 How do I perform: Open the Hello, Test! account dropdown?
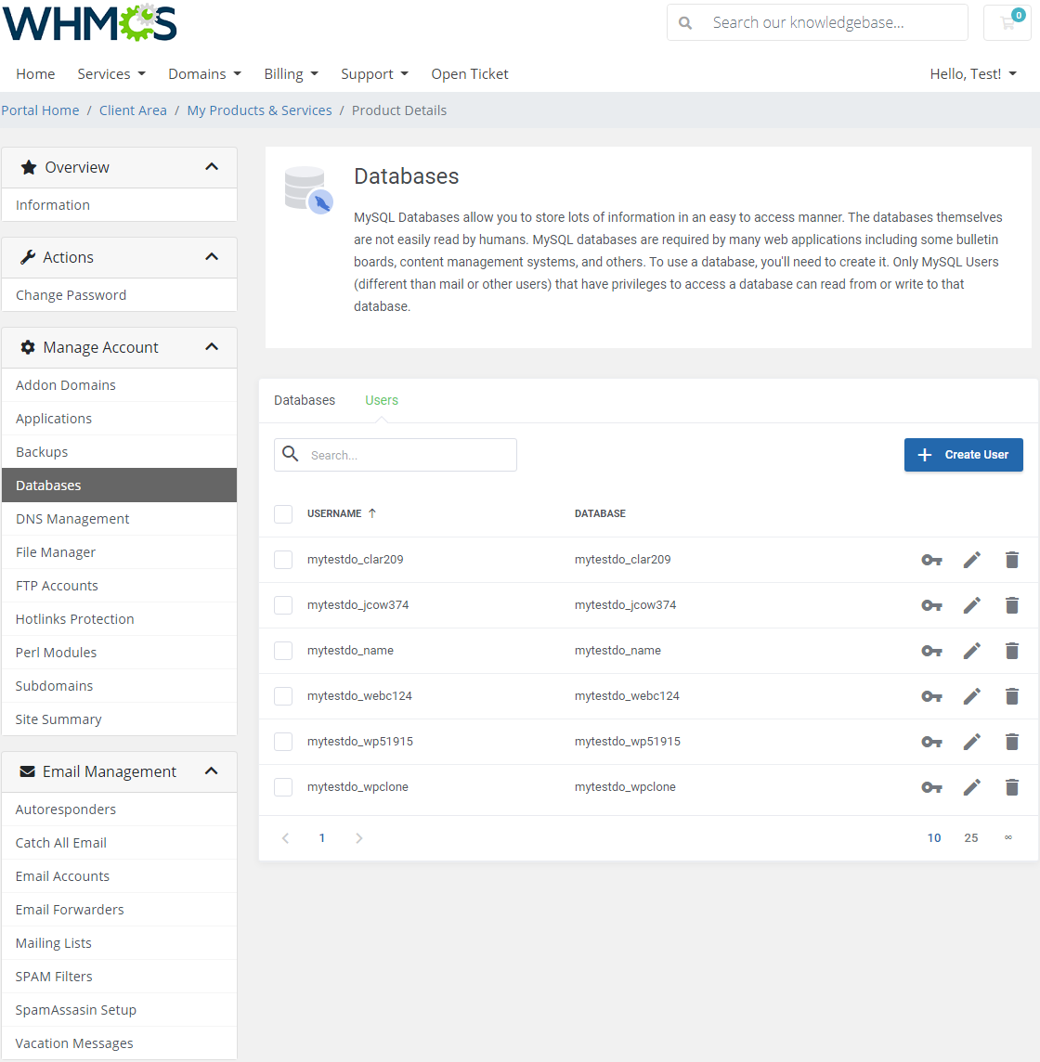(973, 74)
